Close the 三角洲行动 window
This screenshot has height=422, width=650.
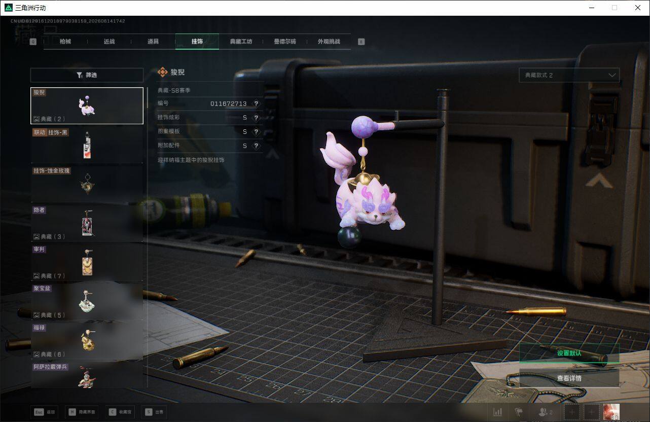coord(638,8)
